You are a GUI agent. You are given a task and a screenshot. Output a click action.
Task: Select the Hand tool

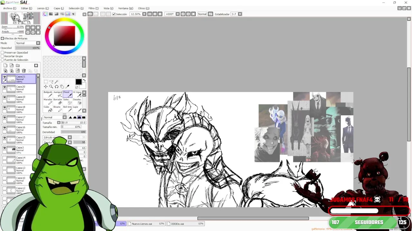pos(62,87)
